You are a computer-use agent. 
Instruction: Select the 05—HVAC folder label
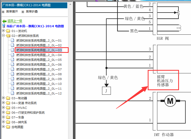click(19, 108)
